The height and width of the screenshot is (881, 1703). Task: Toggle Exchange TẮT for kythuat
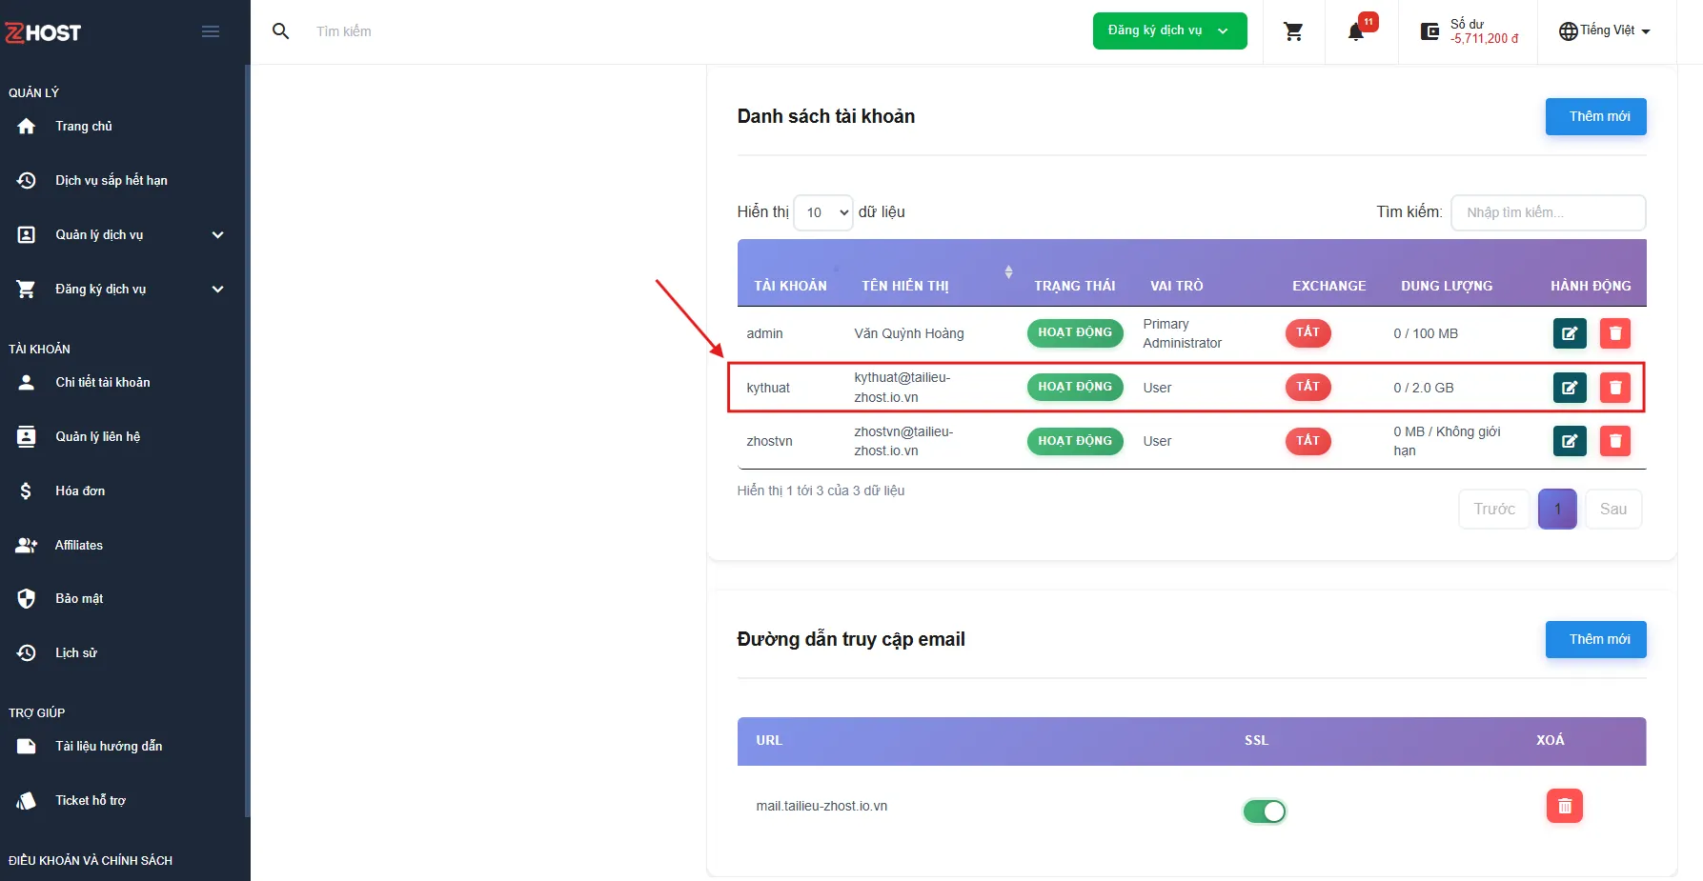[x=1308, y=387]
